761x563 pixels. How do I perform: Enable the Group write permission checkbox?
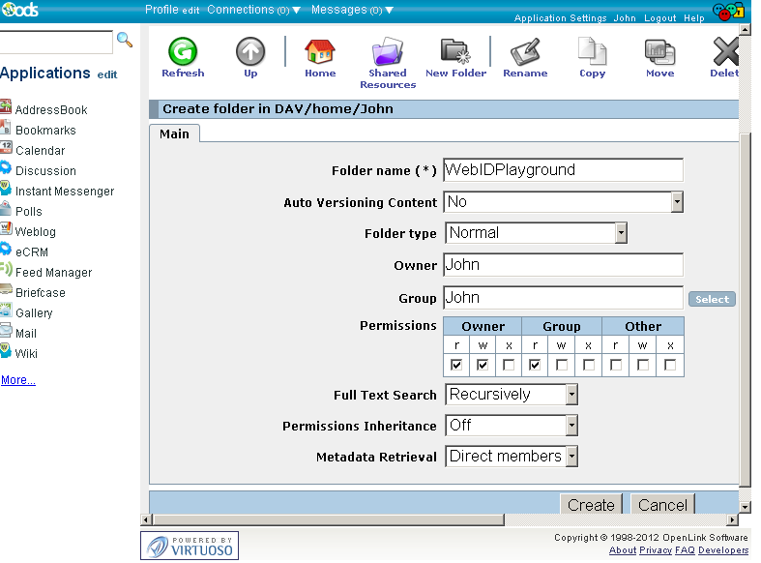[562, 365]
